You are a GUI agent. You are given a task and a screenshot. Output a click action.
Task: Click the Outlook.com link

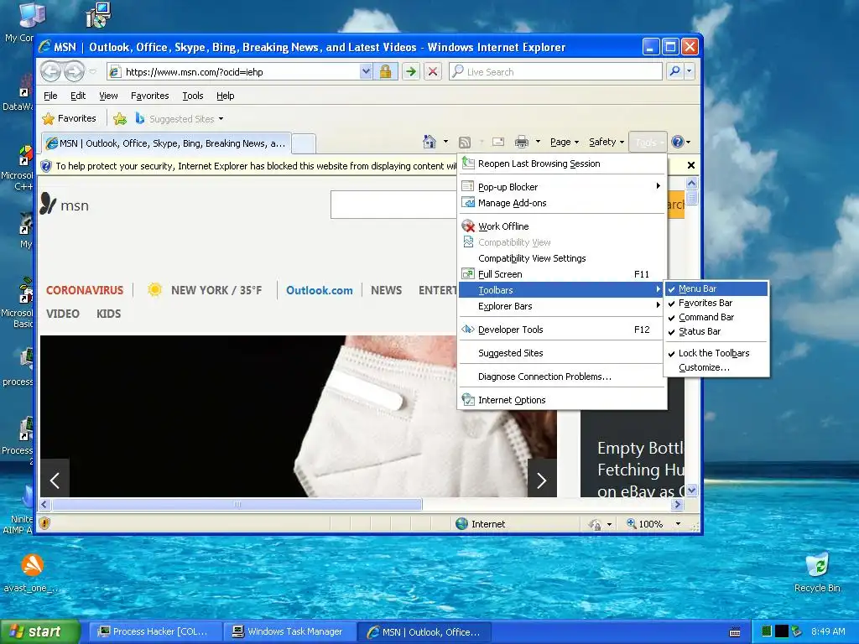click(320, 290)
